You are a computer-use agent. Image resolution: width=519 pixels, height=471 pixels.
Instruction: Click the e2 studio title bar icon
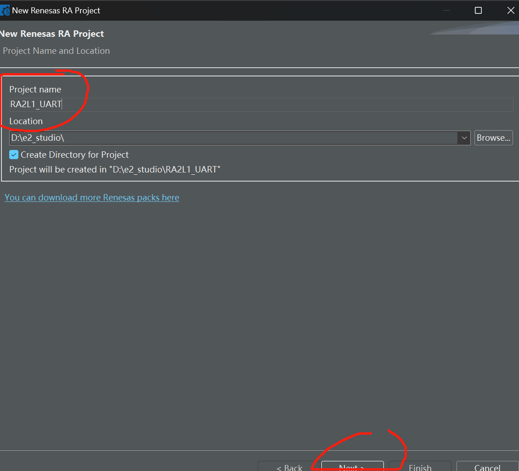(5, 11)
